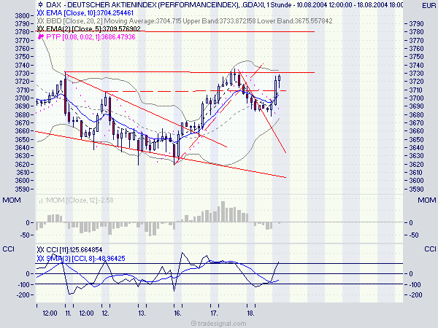The width and height of the screenshot is (438, 328).
Task: Click the 11. date label on time axis
Action: tap(69, 313)
